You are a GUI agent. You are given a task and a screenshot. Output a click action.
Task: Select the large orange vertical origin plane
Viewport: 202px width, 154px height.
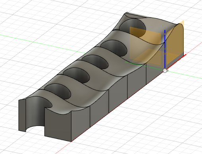(x=145, y=46)
